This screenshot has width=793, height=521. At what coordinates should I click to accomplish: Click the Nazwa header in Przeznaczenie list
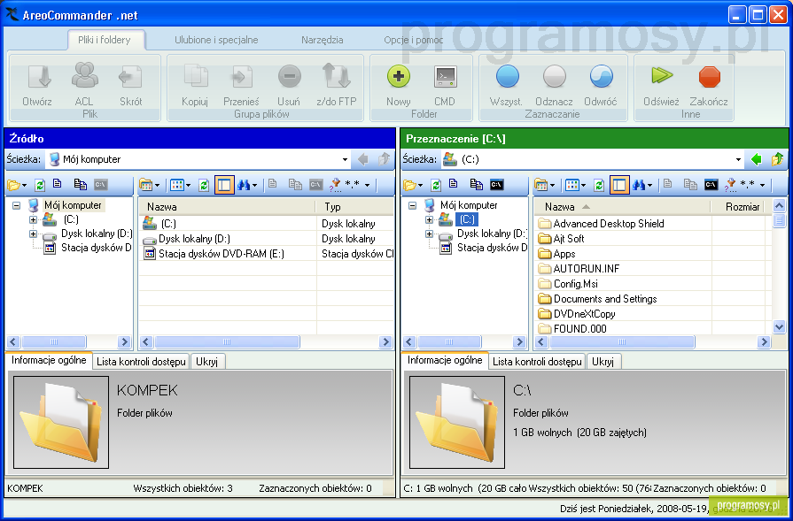point(623,207)
